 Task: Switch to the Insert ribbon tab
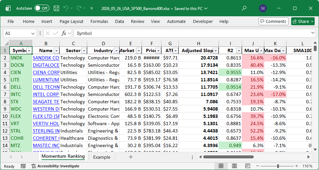tap(46, 21)
